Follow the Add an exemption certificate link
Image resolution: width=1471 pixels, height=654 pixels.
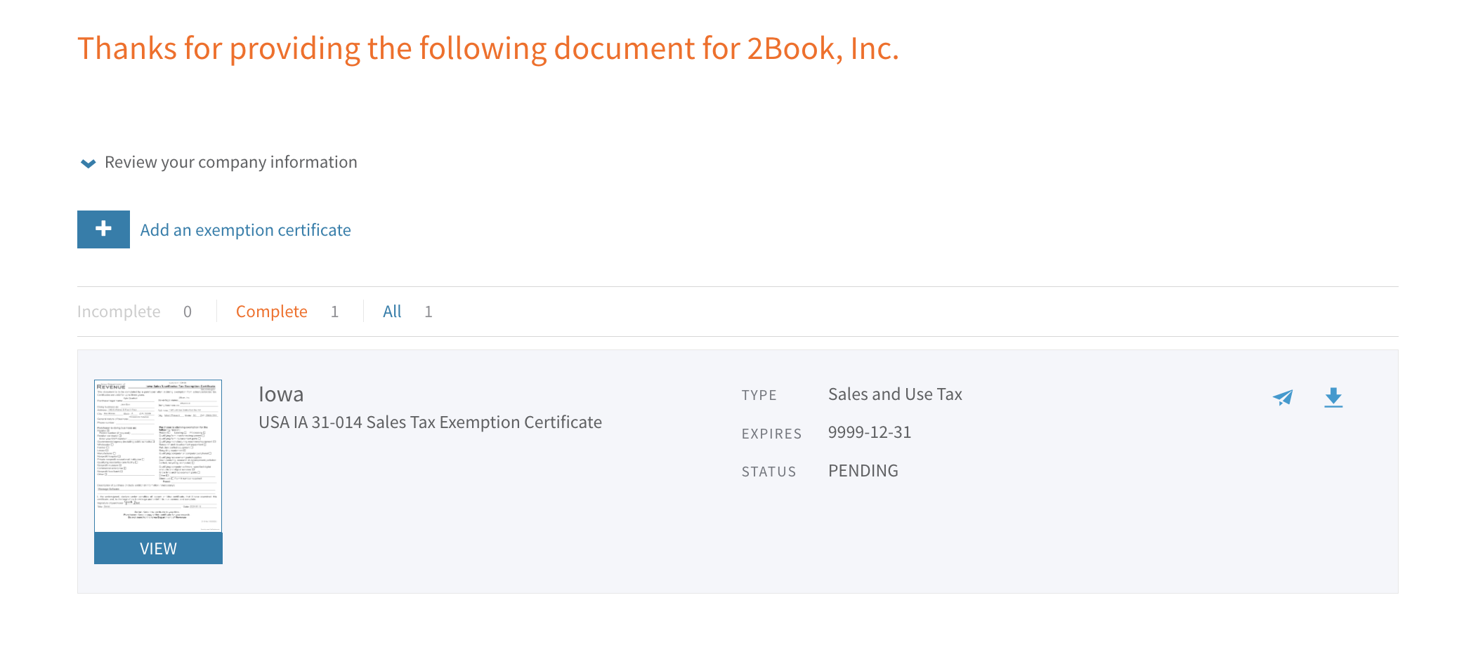(x=245, y=230)
